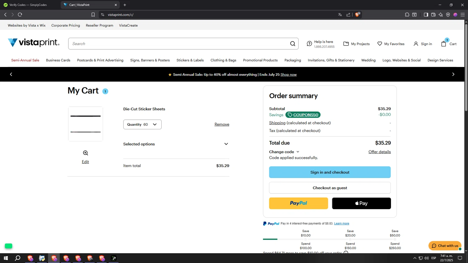This screenshot has height=263, width=468.
Task: Open Corporate Pricing link
Action: (x=66, y=25)
